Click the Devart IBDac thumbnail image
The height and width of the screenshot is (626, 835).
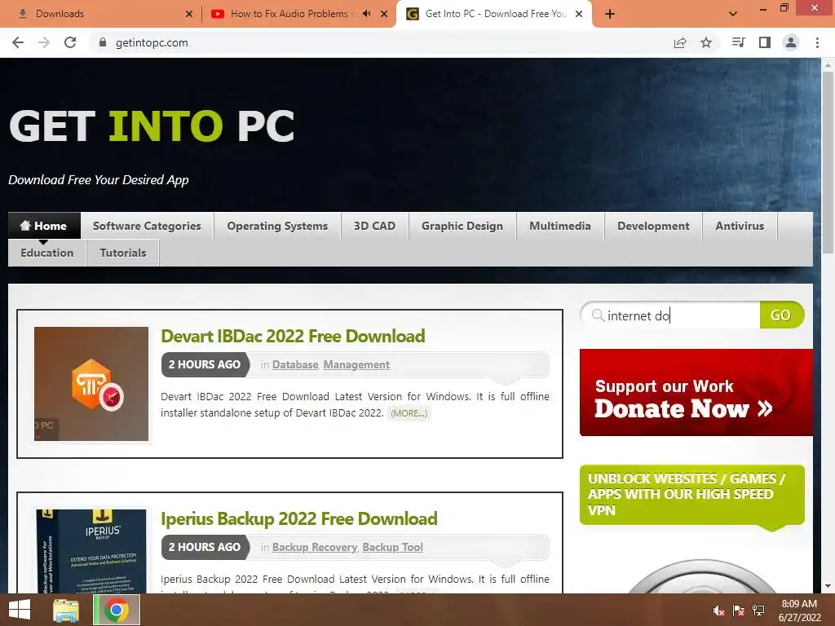pyautogui.click(x=91, y=384)
